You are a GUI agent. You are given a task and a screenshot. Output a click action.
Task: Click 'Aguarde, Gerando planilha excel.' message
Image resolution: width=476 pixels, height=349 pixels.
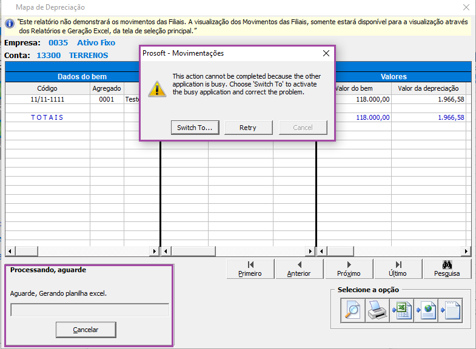tap(58, 293)
